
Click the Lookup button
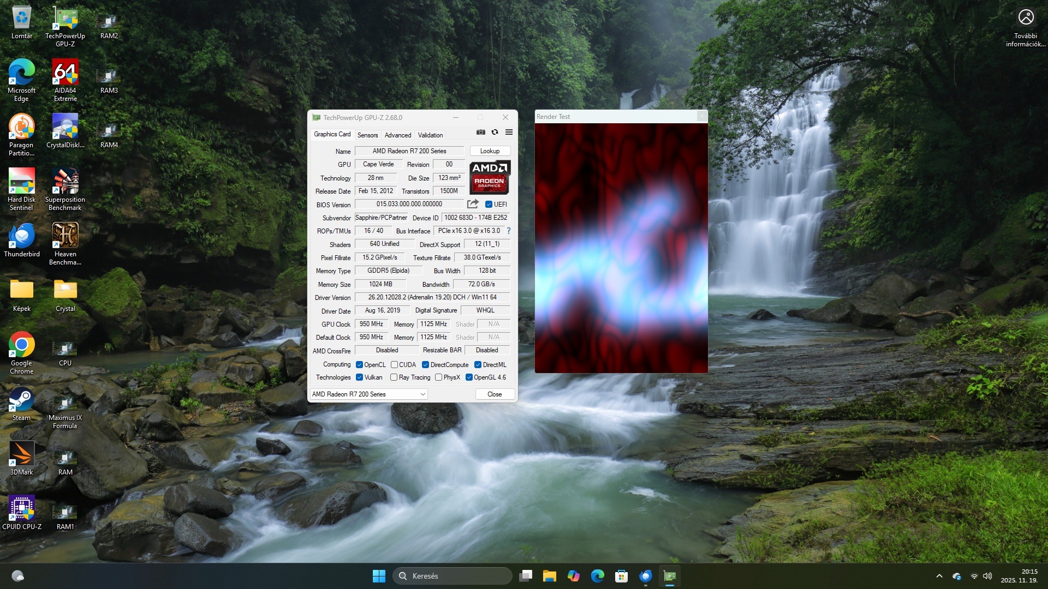(490, 151)
